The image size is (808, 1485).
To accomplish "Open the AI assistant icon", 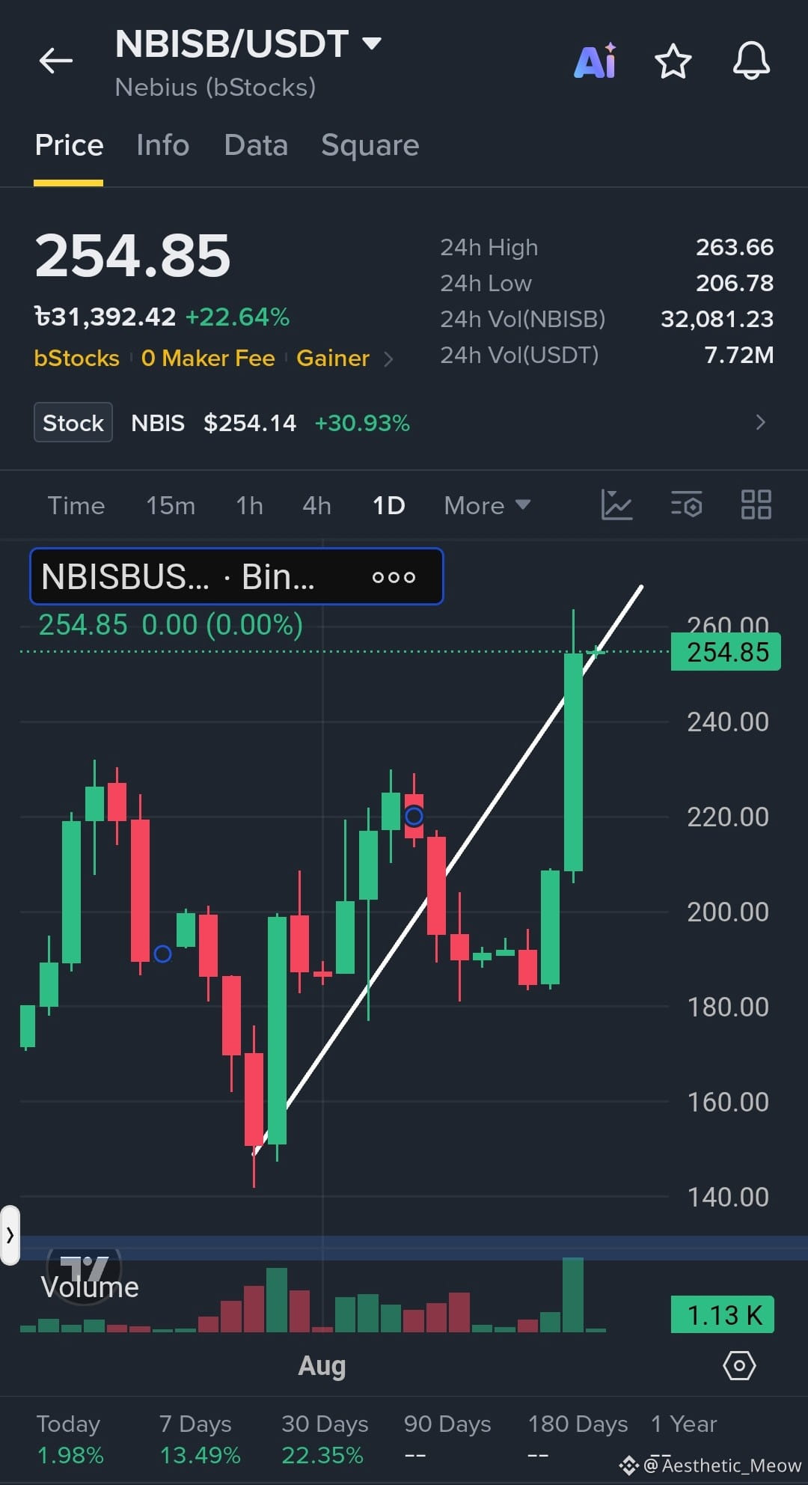I will (596, 61).
